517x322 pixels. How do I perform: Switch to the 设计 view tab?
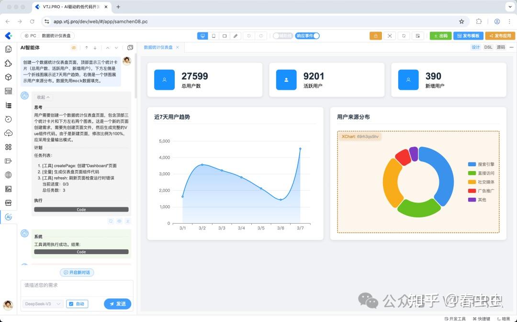pyautogui.click(x=476, y=47)
